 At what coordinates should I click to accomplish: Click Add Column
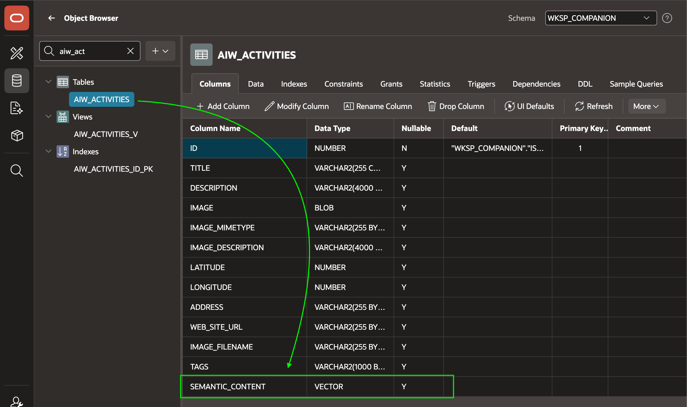(223, 106)
